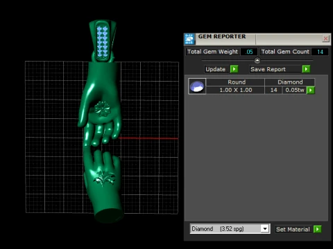Click the Total Gem Count label

[x=285, y=52]
